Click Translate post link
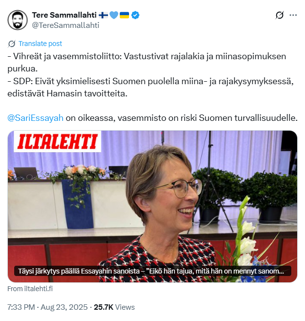The width and height of the screenshot is (305, 321). (x=40, y=44)
